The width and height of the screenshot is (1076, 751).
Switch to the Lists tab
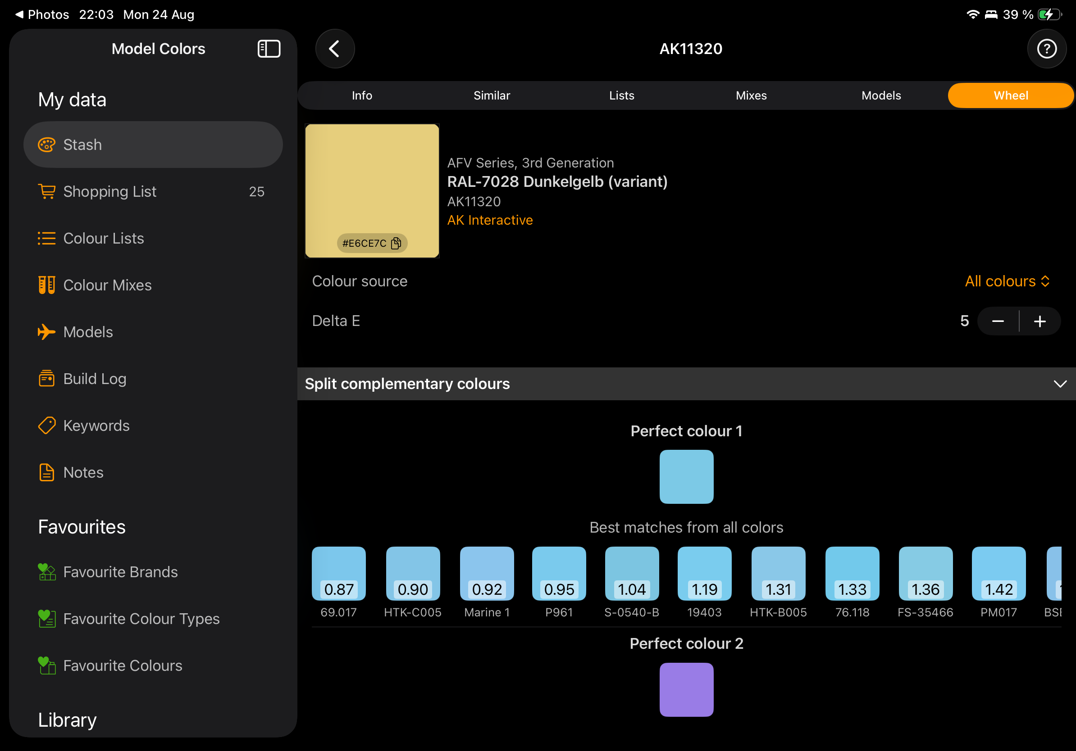tap(621, 95)
